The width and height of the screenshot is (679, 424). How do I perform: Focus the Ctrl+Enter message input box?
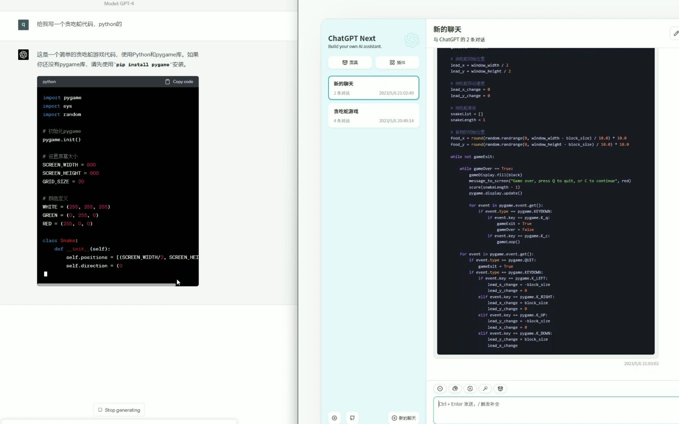point(556,410)
